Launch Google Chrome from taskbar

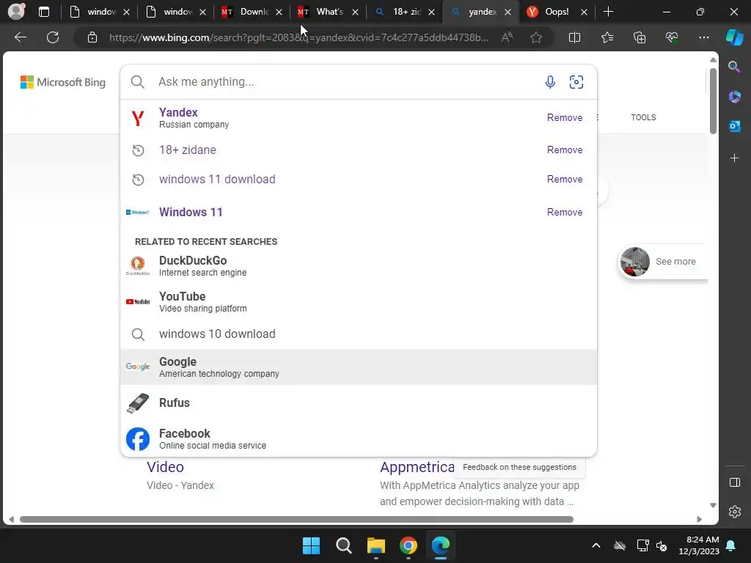pyautogui.click(x=408, y=545)
